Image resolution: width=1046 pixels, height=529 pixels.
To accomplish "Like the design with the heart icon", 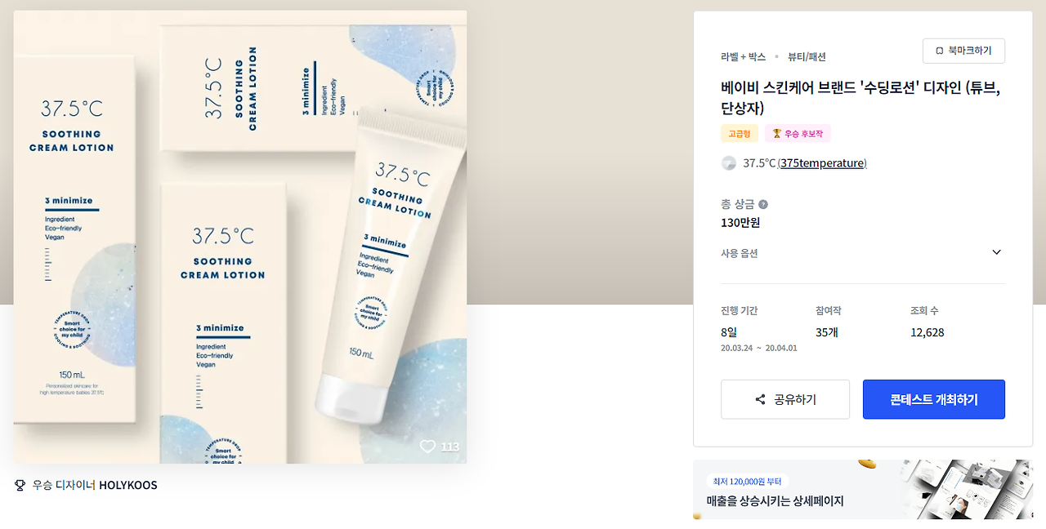I will [x=427, y=447].
